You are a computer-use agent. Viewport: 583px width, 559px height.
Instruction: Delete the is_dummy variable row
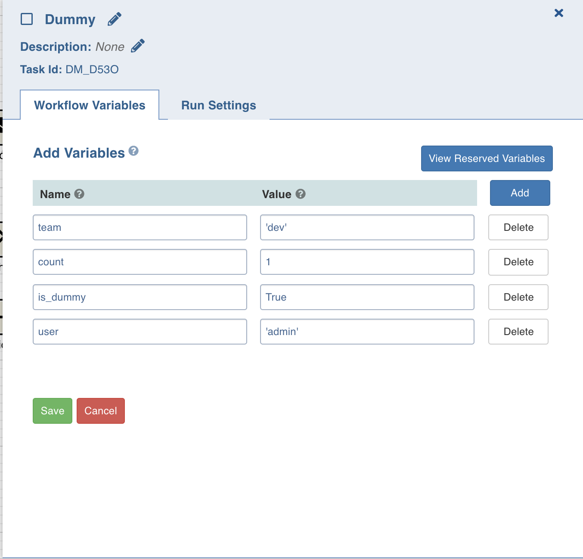[x=518, y=297]
